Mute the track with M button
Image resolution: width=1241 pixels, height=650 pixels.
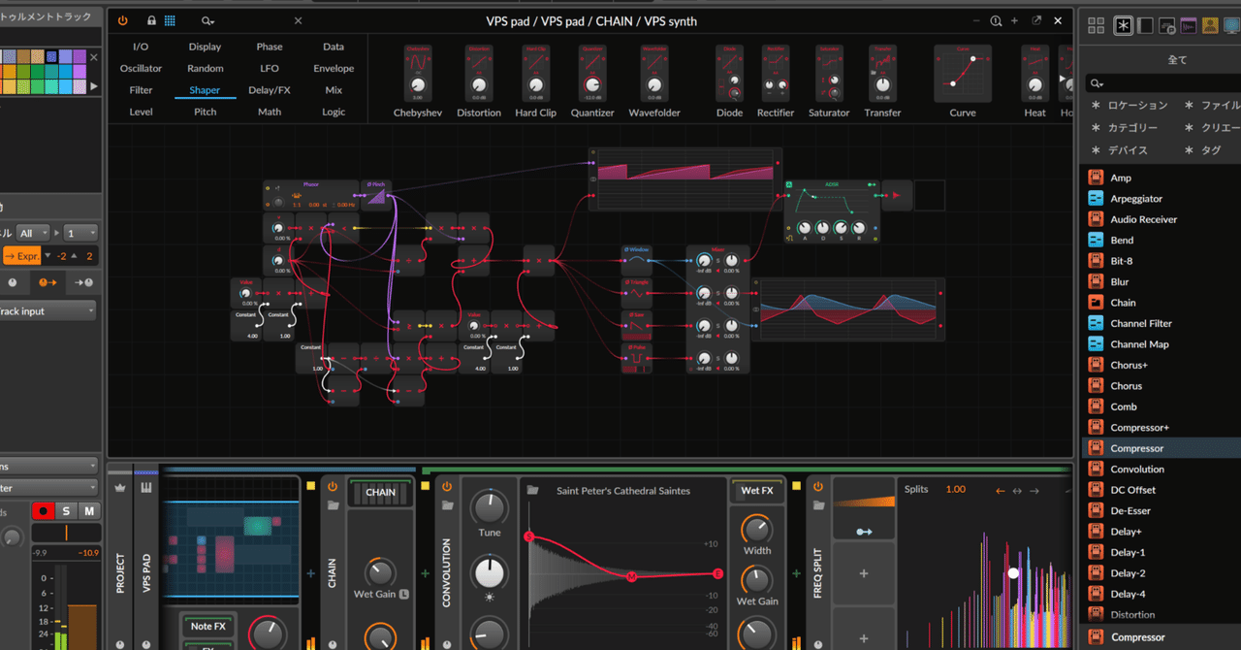coord(88,511)
